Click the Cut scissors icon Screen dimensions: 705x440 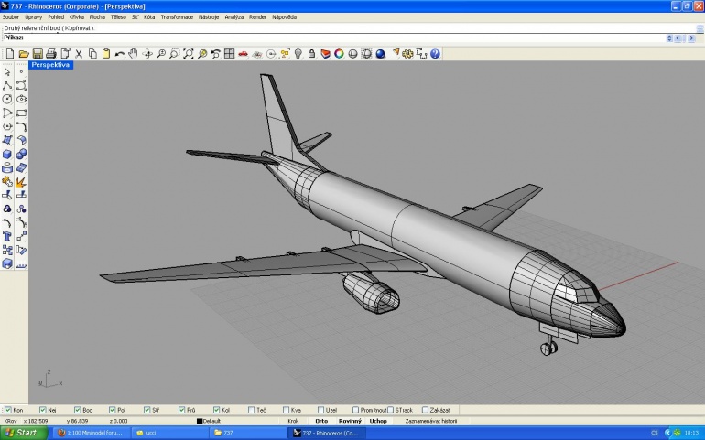(79, 54)
